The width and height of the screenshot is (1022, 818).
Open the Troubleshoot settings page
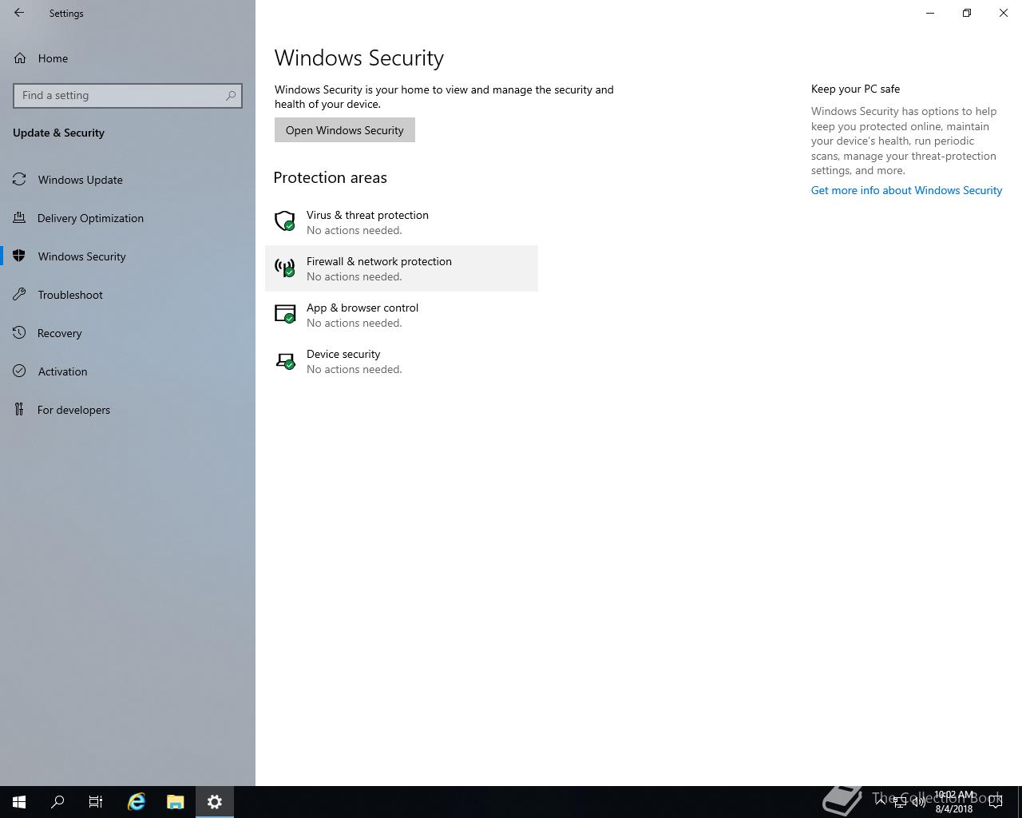click(128, 295)
